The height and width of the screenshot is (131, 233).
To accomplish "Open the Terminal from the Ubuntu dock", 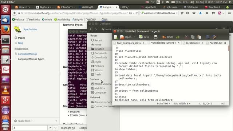I will (5, 40).
